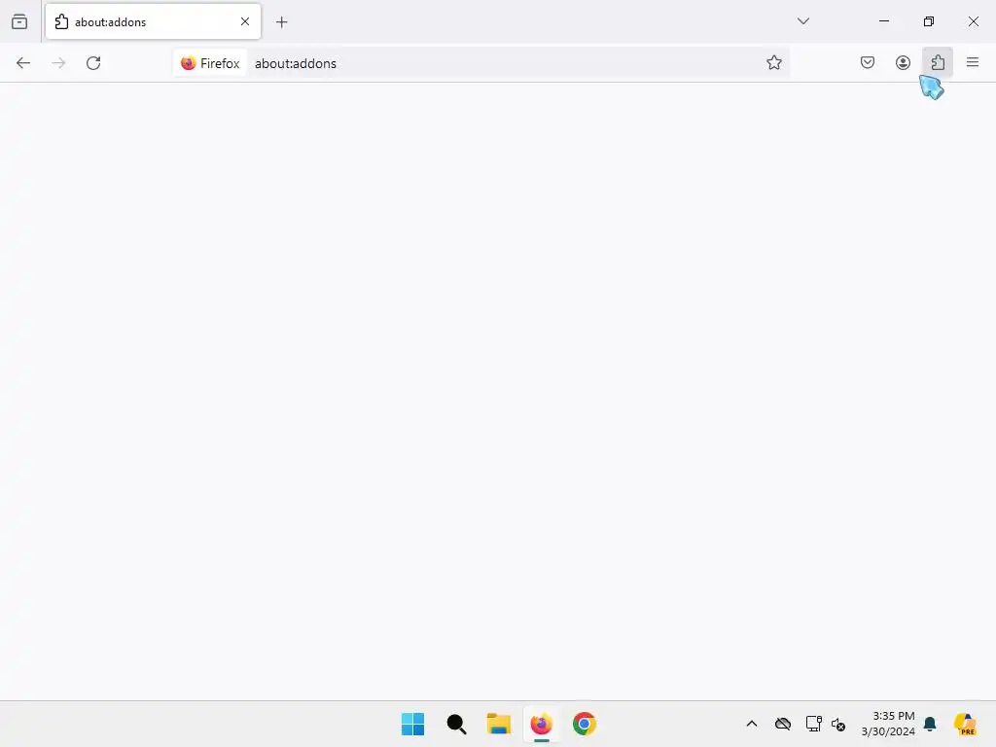Launch Google Chrome from the taskbar
996x747 pixels.
(585, 724)
